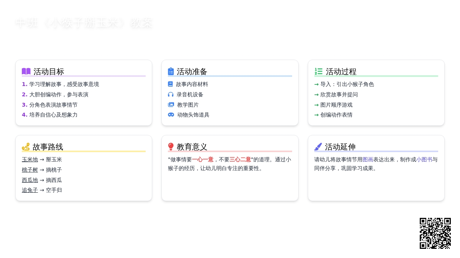This screenshot has height=258, width=460.
Task: Click the text 掰玉米
Action: point(54,159)
